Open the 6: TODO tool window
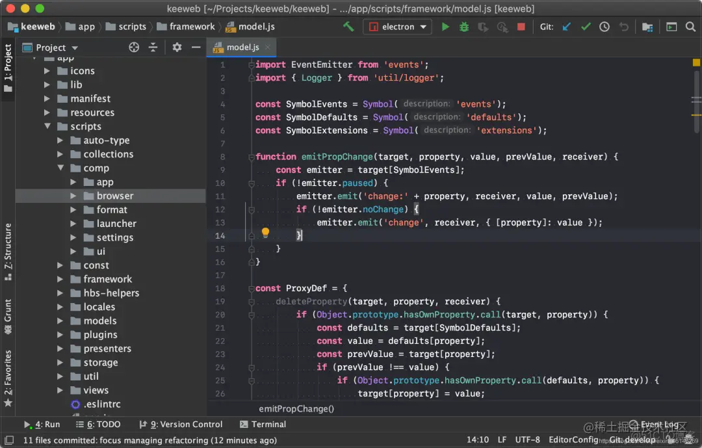The image size is (702, 448). (x=97, y=424)
